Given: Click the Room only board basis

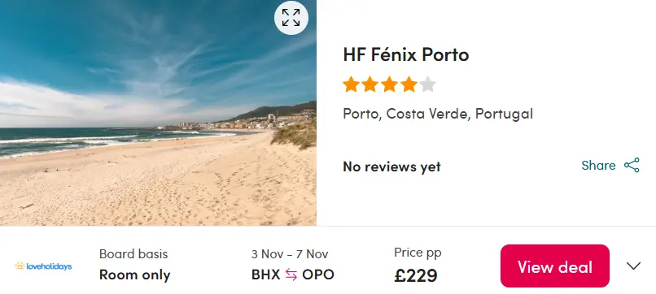Looking at the screenshot, I should [x=135, y=275].
